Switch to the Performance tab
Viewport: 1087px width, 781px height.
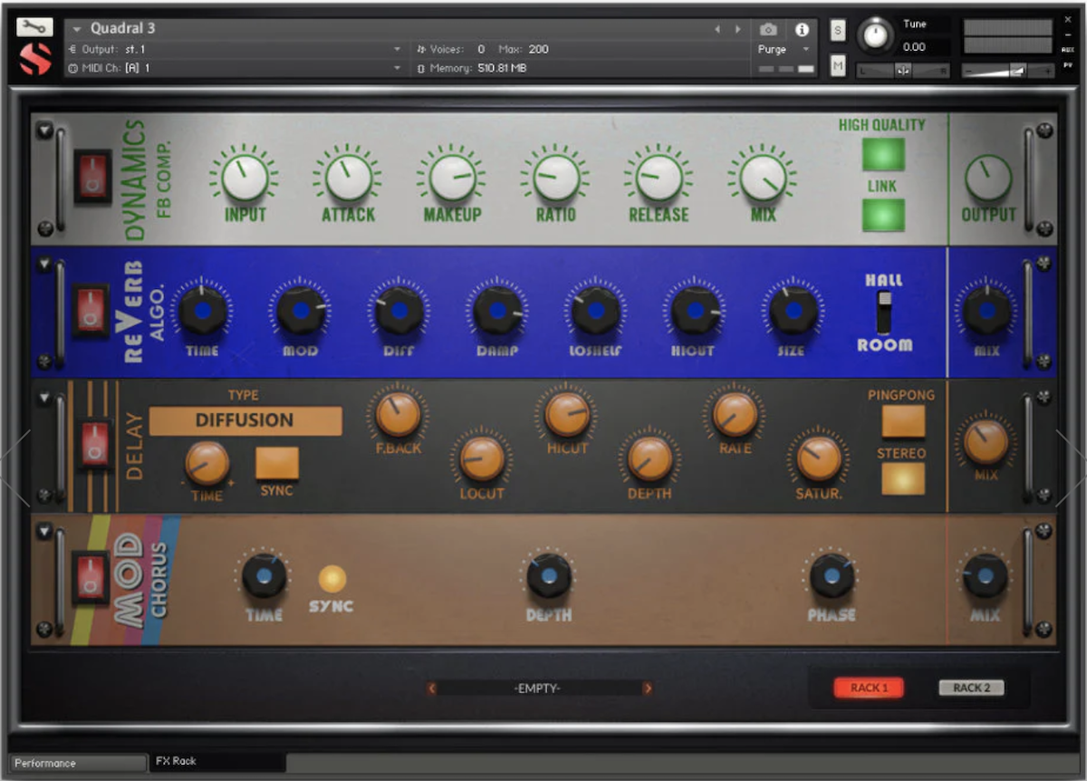(77, 762)
